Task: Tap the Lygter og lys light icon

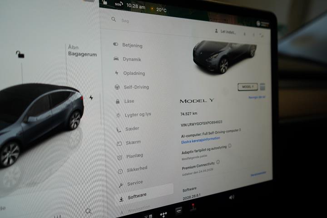Action: 118,115
